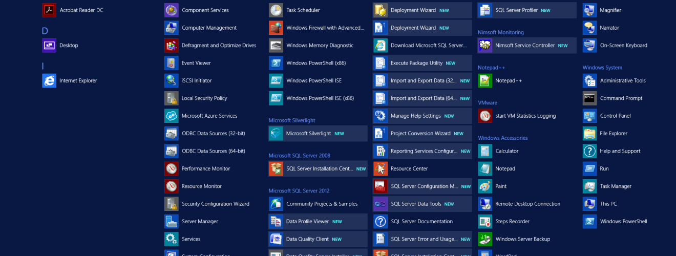Open On-Screen Keyboard icon

pos(590,46)
